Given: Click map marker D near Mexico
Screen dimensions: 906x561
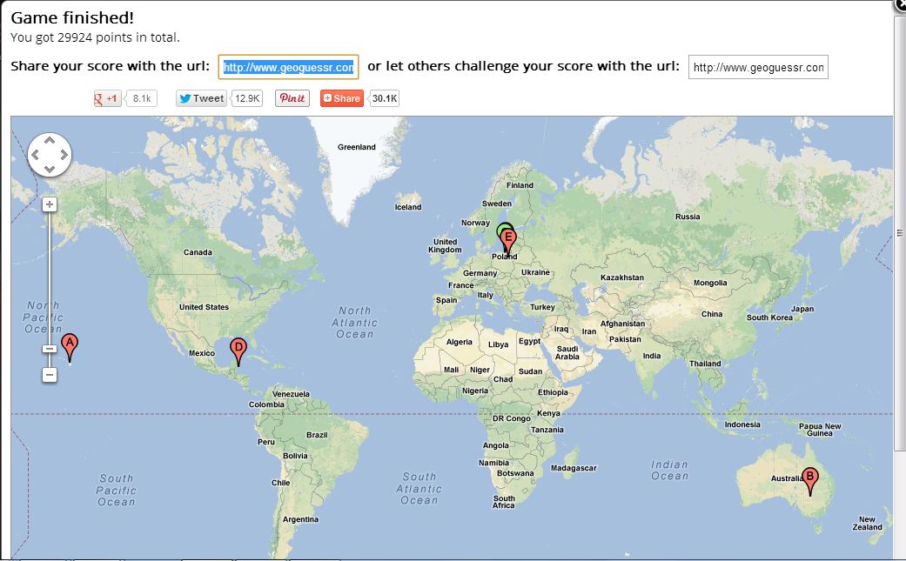Looking at the screenshot, I should [x=238, y=351].
